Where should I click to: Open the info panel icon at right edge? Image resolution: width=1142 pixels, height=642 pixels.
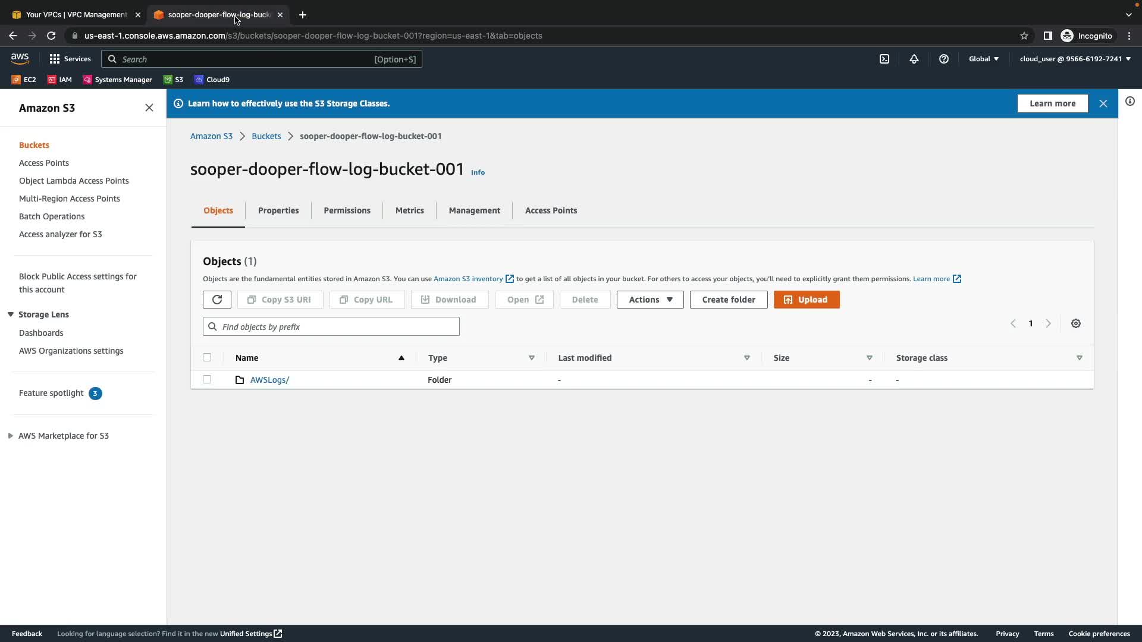pos(1130,102)
